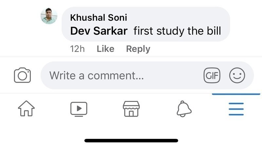Open the Marketplace storefront tab
Screen dimensions: 262x147
point(131,108)
